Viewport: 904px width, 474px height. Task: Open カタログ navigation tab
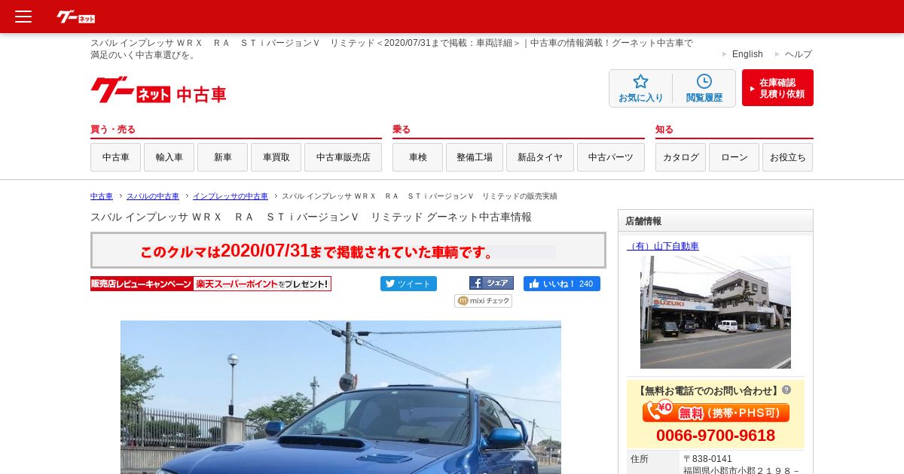point(680,157)
